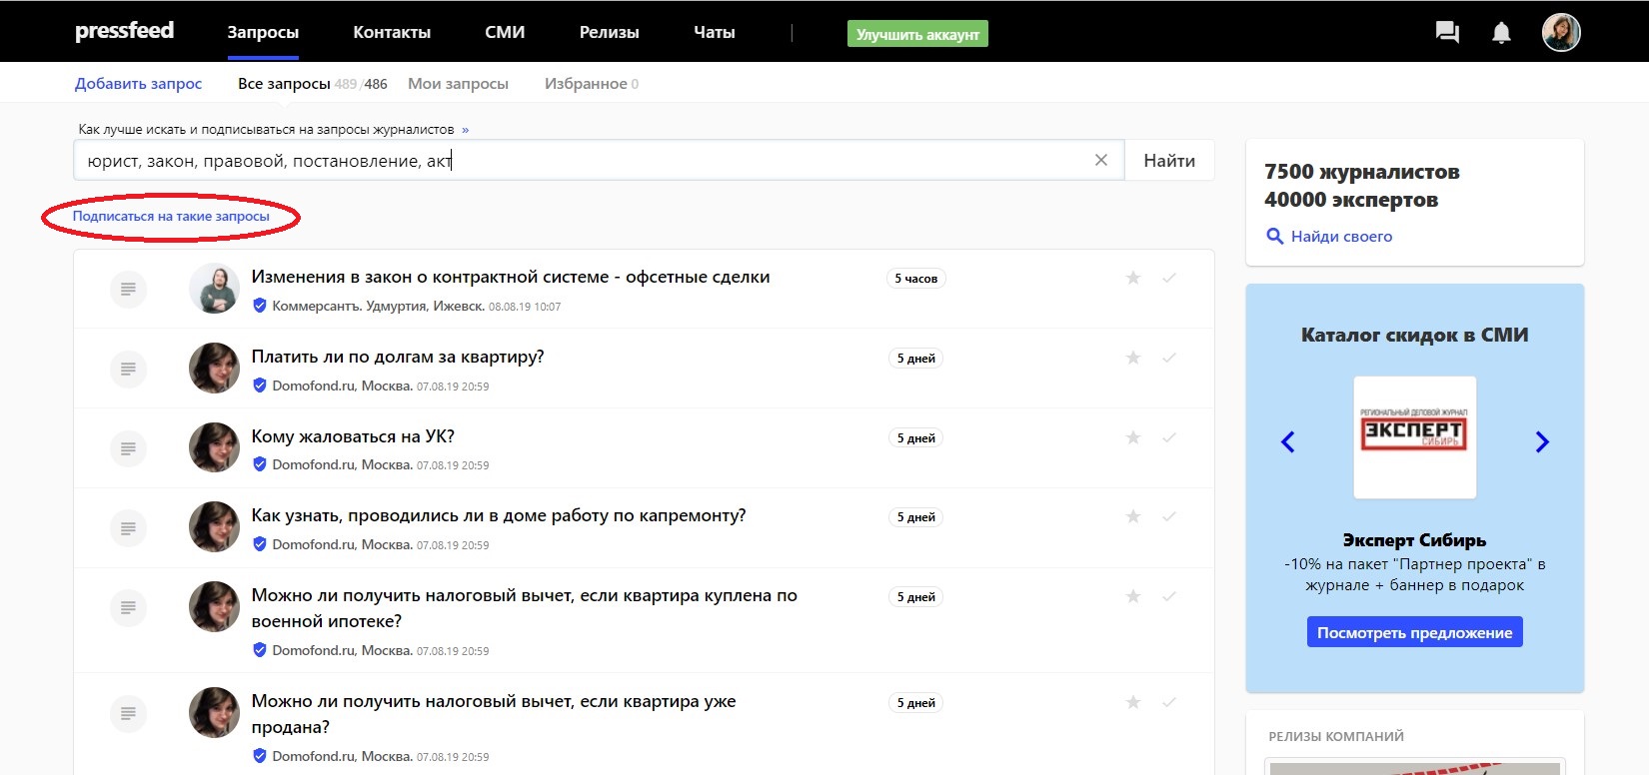Open the notifications bell

click(x=1501, y=33)
